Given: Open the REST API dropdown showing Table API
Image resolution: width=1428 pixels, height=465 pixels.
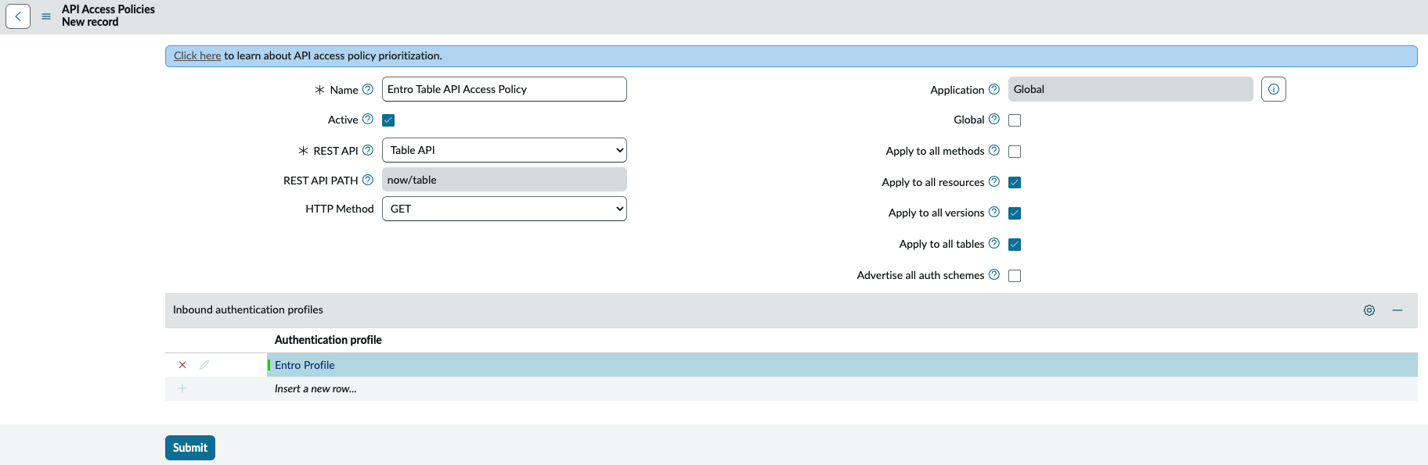Looking at the screenshot, I should point(504,150).
